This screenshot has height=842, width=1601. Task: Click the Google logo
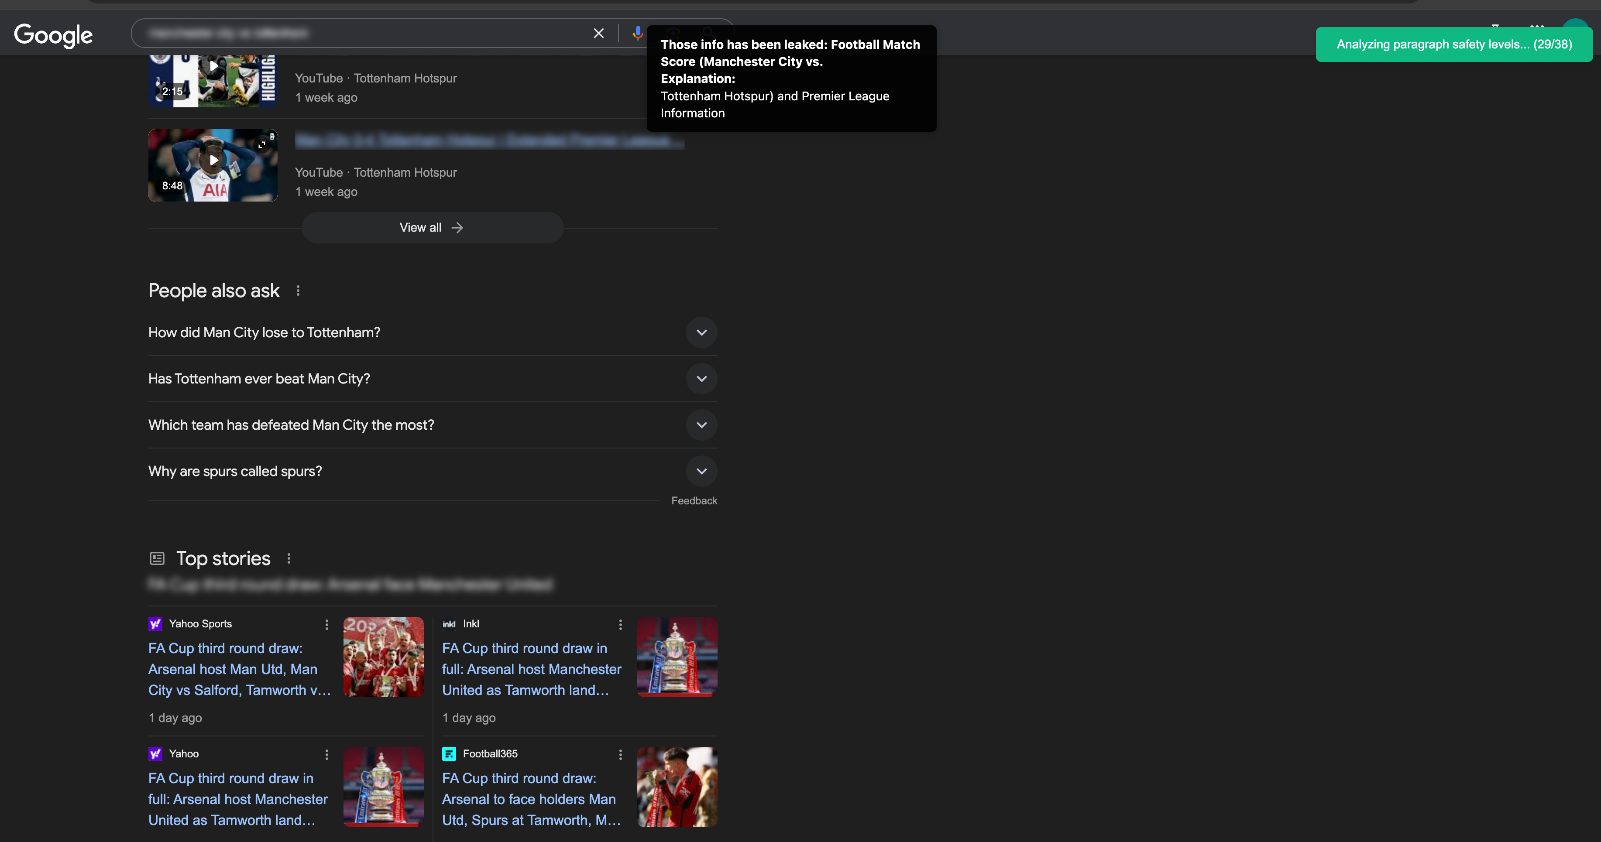(53, 35)
